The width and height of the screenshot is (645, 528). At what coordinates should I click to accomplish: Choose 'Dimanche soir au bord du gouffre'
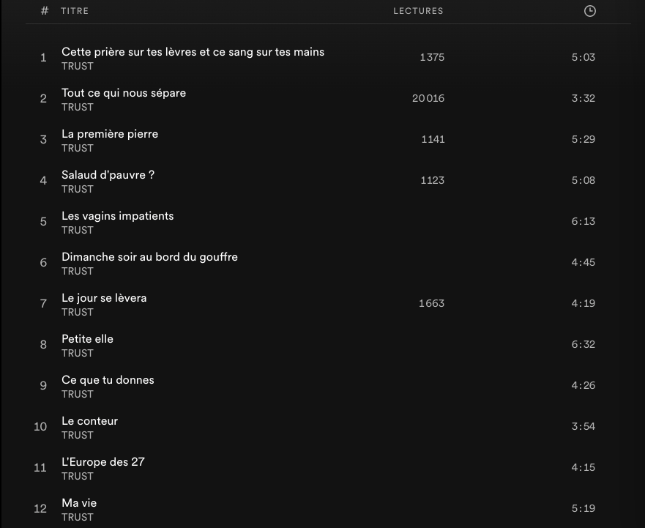149,257
